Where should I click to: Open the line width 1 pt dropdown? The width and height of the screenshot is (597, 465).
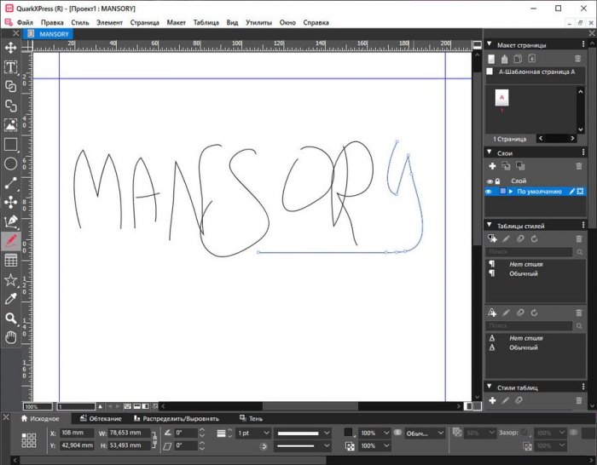tap(266, 433)
